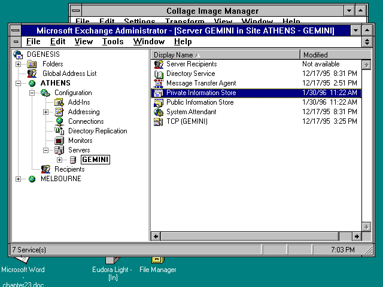
Task: Open the View menu
Action: pos(84,42)
